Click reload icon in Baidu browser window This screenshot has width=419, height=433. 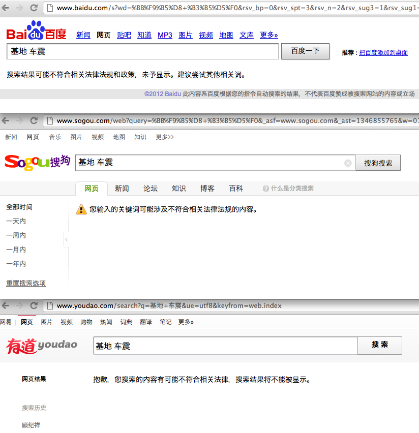(x=34, y=8)
